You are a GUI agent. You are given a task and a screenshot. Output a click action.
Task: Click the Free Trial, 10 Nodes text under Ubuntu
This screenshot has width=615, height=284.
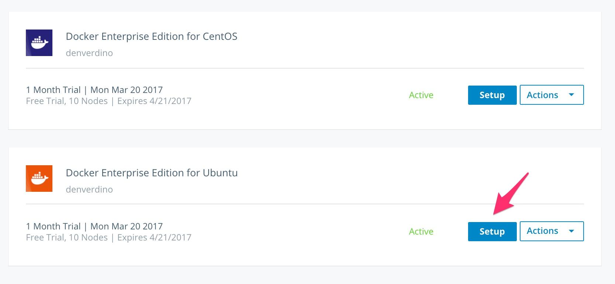[67, 238]
